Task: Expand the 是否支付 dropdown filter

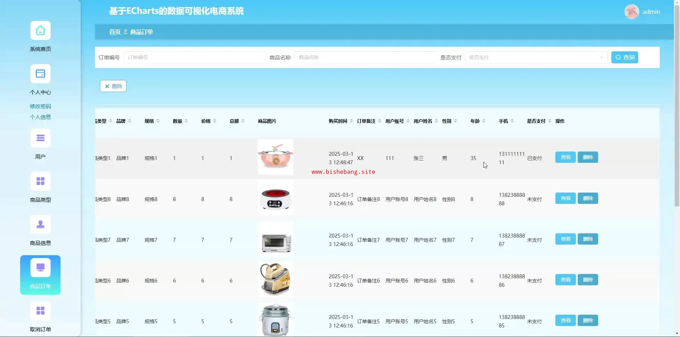Action: (x=535, y=57)
